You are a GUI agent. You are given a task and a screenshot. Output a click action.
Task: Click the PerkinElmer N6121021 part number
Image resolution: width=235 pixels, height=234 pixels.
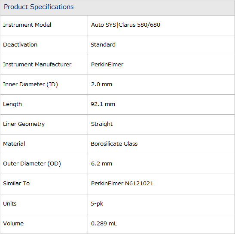[x=122, y=184]
